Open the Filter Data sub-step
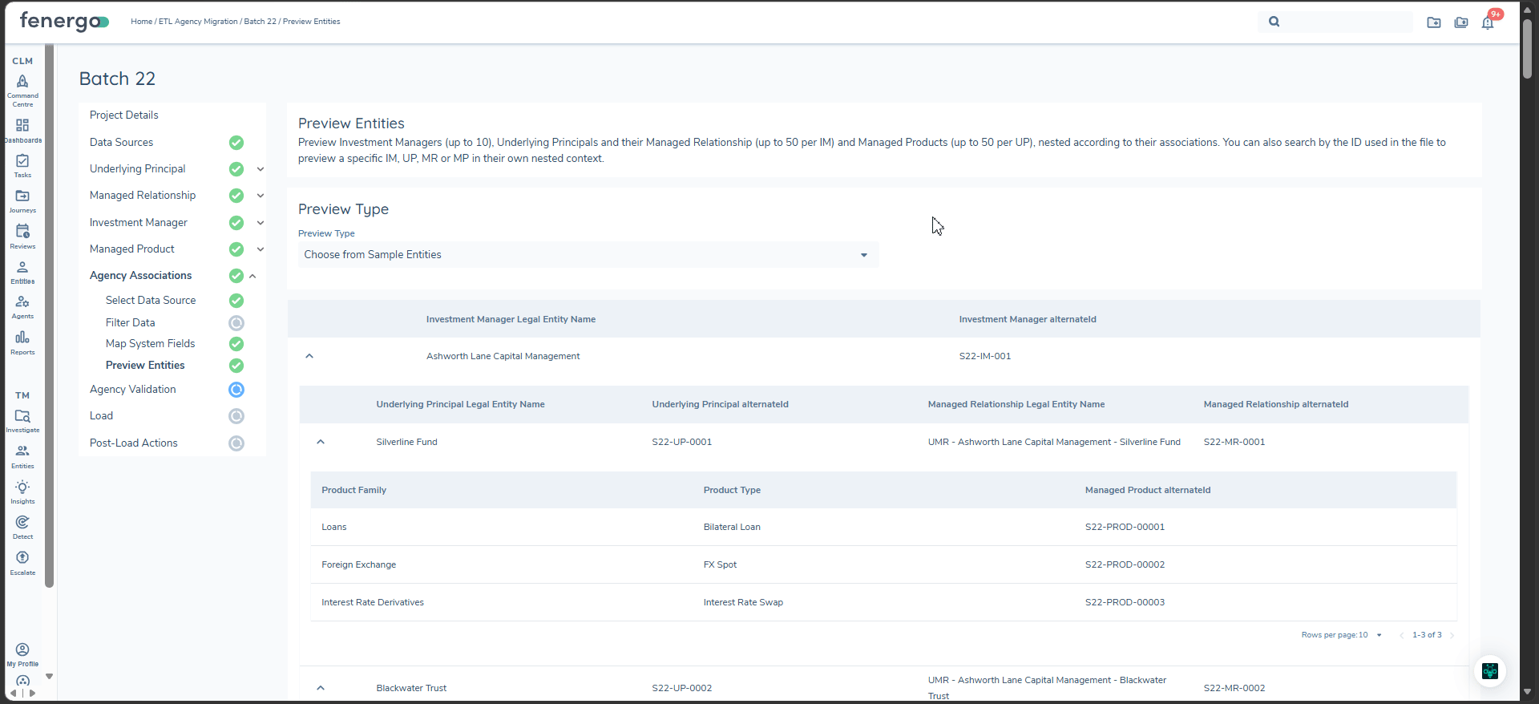The image size is (1539, 704). point(131,323)
